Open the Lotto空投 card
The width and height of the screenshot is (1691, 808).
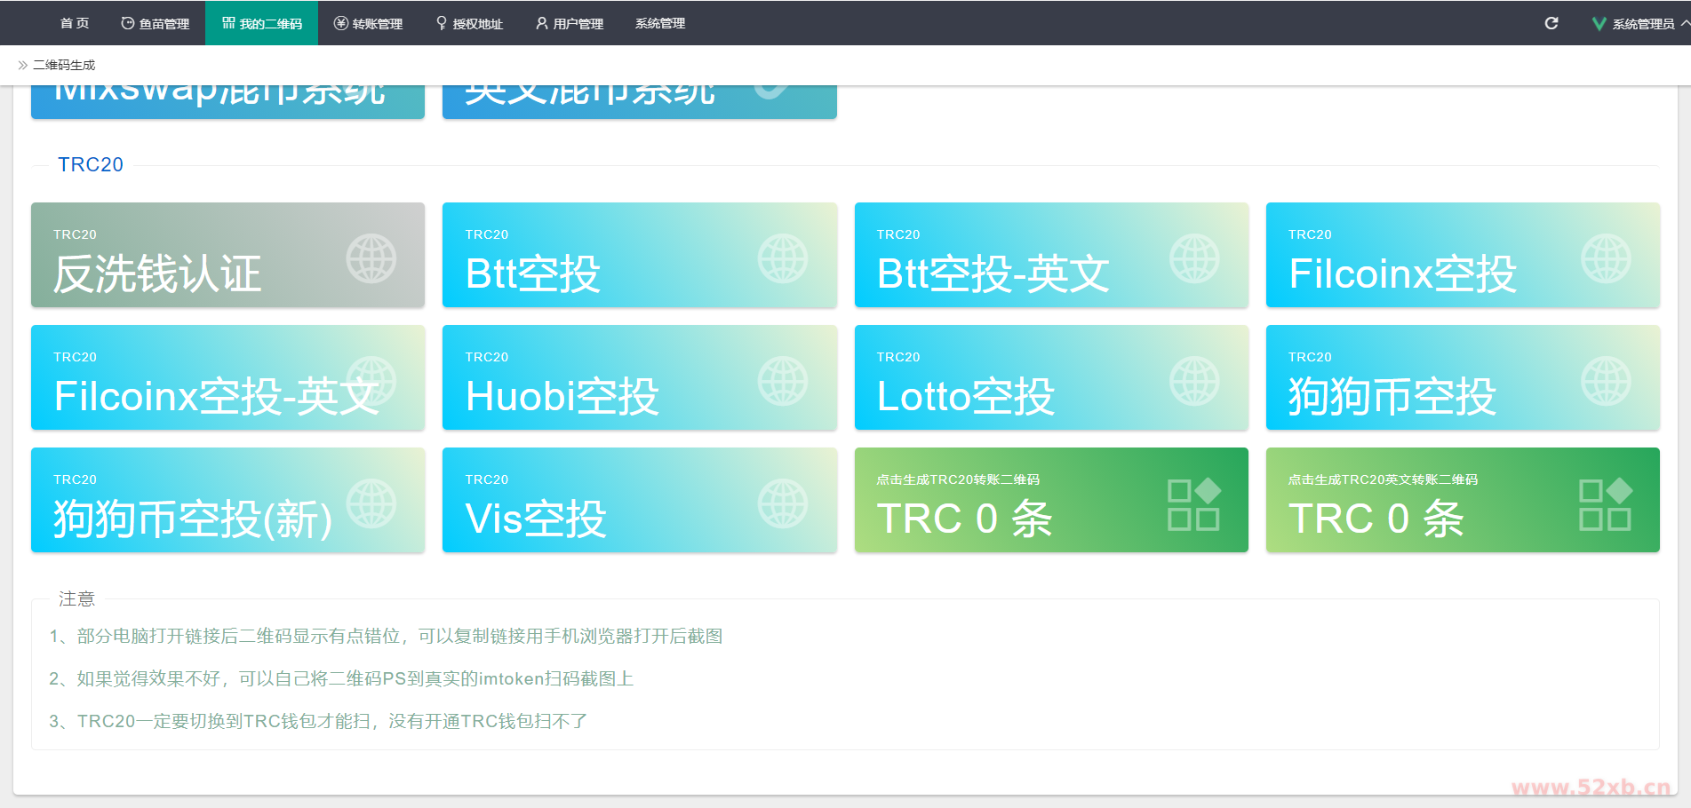[1051, 377]
